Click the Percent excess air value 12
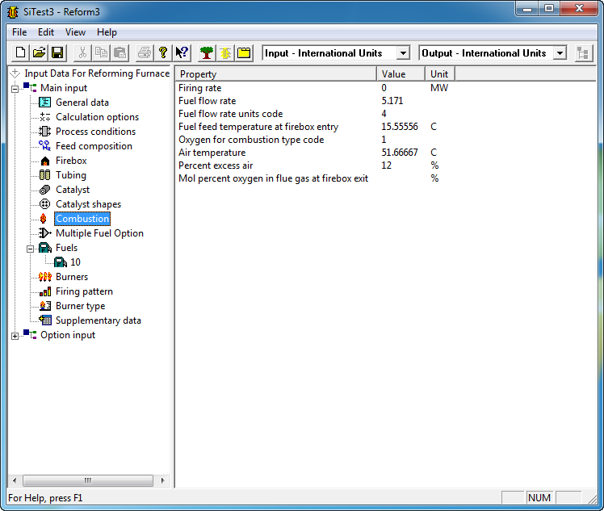The width and height of the screenshot is (604, 511). tap(386, 165)
